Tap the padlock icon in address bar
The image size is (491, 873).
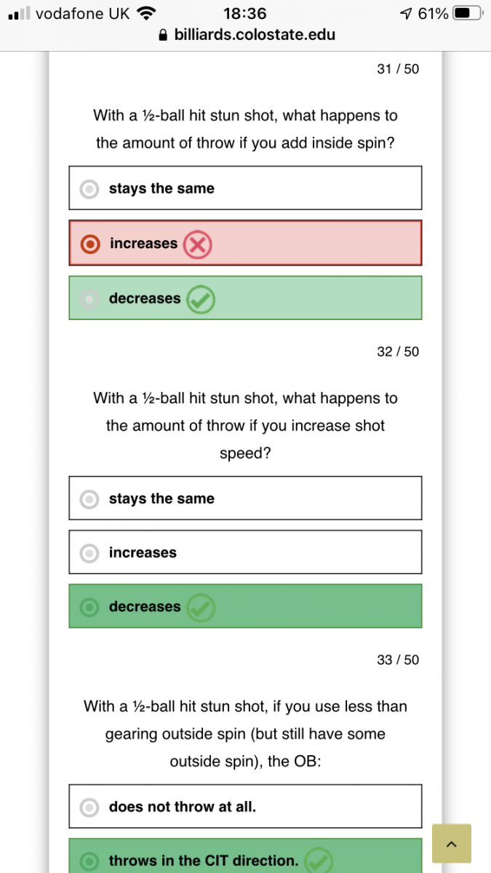click(x=163, y=35)
